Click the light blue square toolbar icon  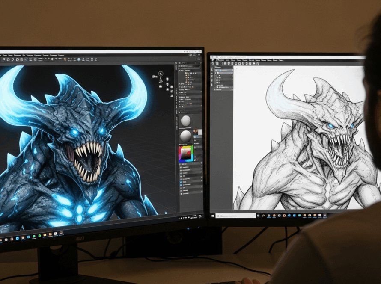tap(79, 59)
